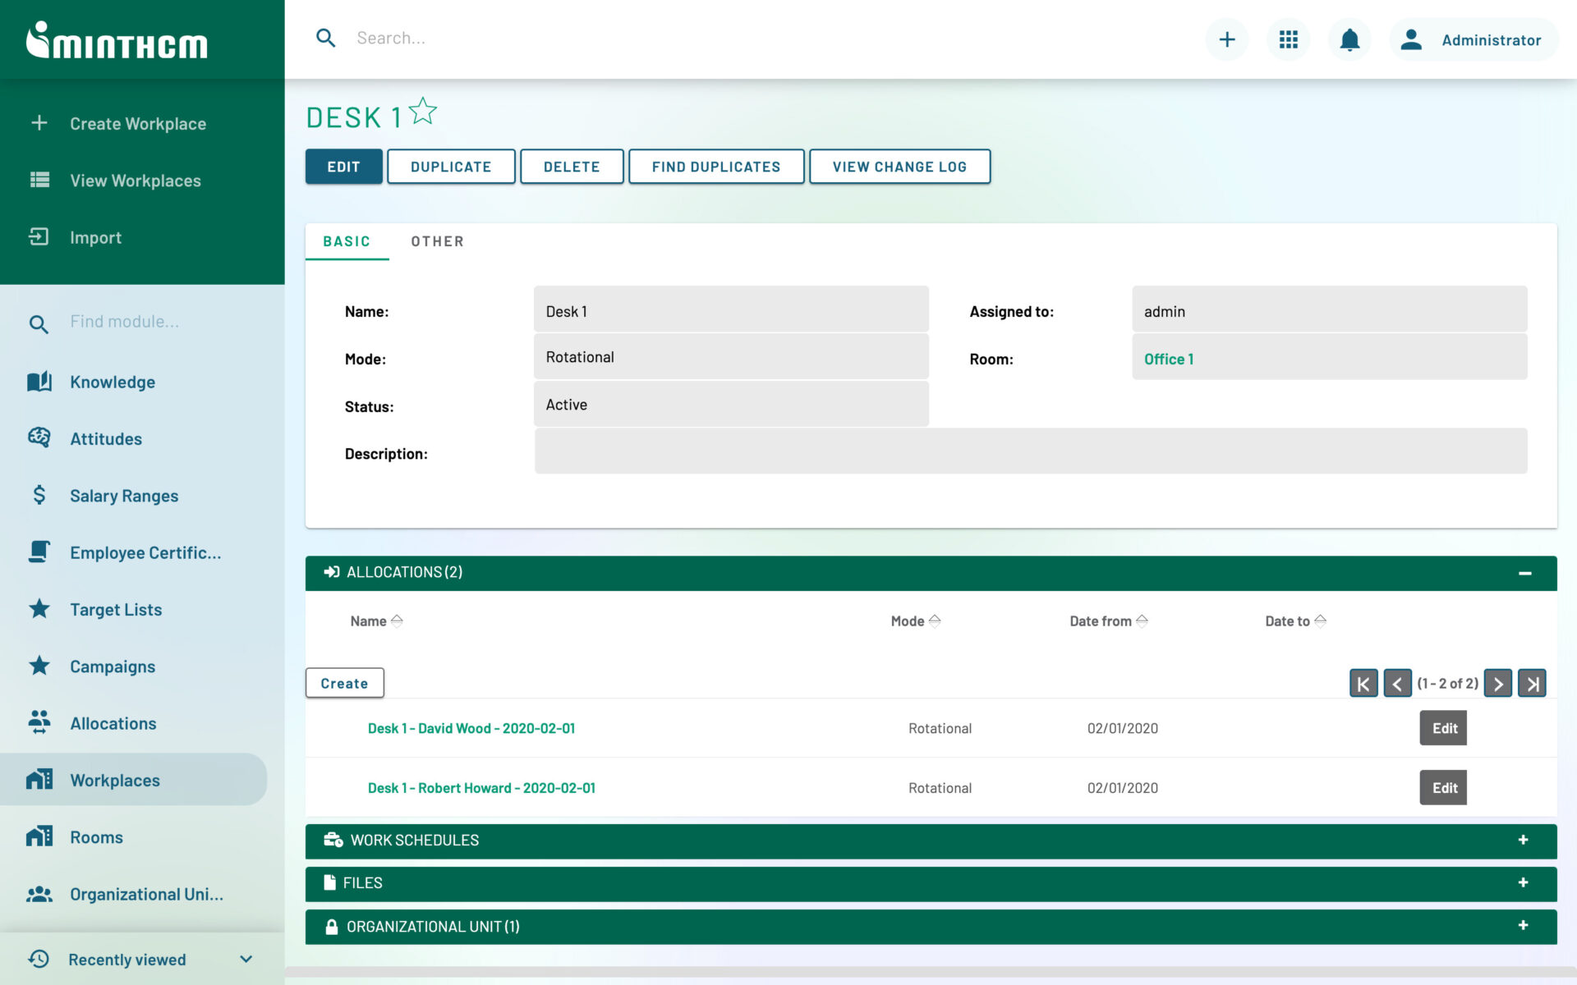The width and height of the screenshot is (1577, 985).
Task: Open the apps grid icon
Action: [x=1288, y=39]
